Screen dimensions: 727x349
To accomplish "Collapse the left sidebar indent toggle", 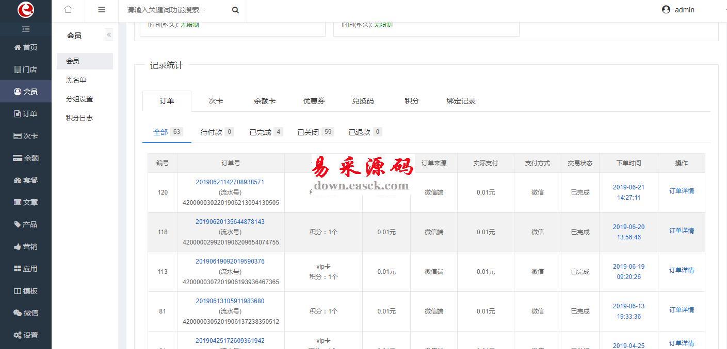I will pos(26,29).
